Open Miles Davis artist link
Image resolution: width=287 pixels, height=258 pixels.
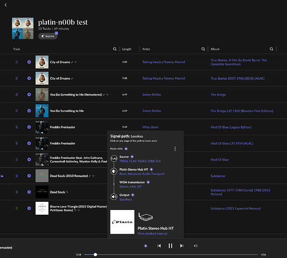coord(150,127)
